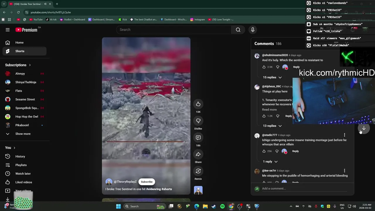The width and height of the screenshot is (375, 211).
Task: Go to Home in sidebar
Action: tap(25, 42)
